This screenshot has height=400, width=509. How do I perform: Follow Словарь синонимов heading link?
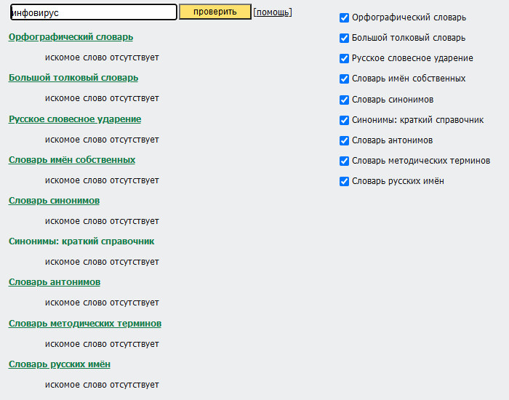[55, 201]
